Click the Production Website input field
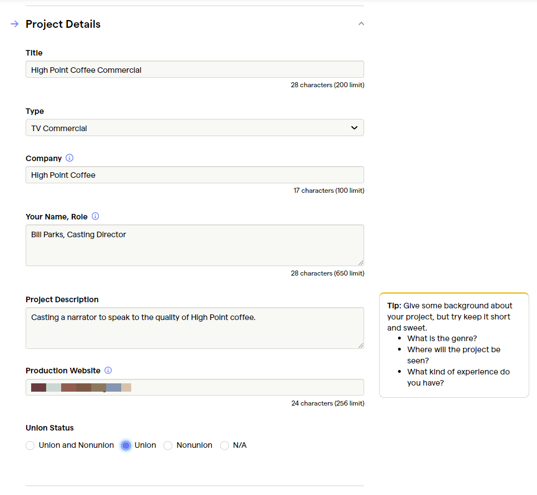The width and height of the screenshot is (537, 495). (x=195, y=387)
